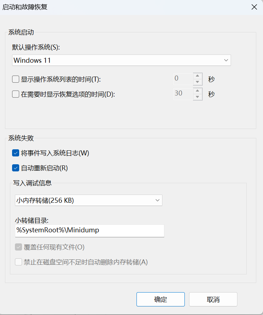Click the chevron arrow of 写入调试信息 combo box
The width and height of the screenshot is (263, 315).
157,200
